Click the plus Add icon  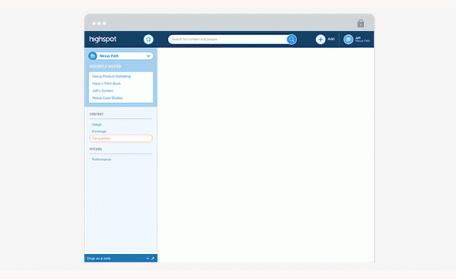point(321,40)
